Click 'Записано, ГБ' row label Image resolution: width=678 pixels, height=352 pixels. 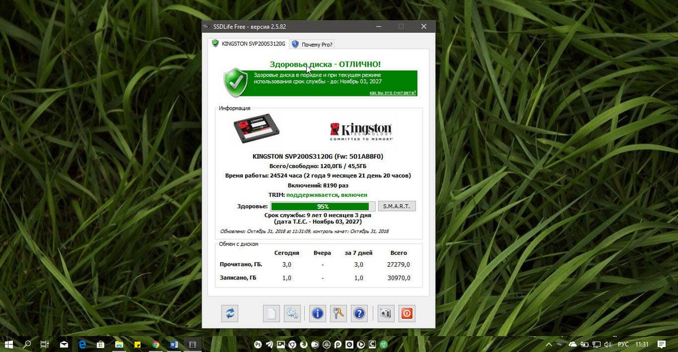238,278
